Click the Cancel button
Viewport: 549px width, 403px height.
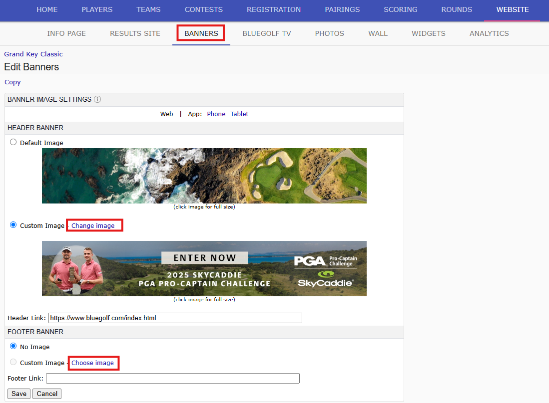coord(47,394)
